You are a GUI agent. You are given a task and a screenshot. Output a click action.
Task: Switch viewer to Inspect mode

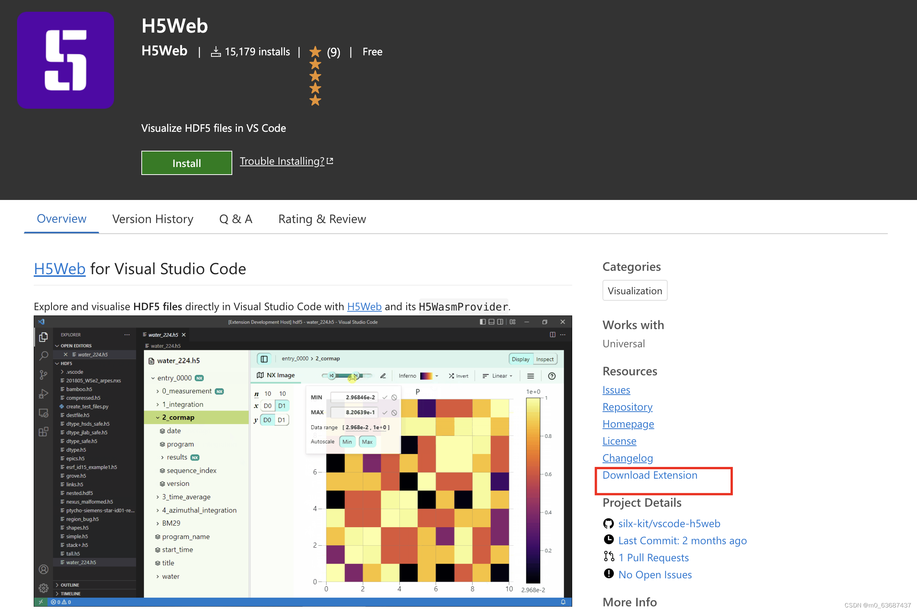click(x=545, y=359)
